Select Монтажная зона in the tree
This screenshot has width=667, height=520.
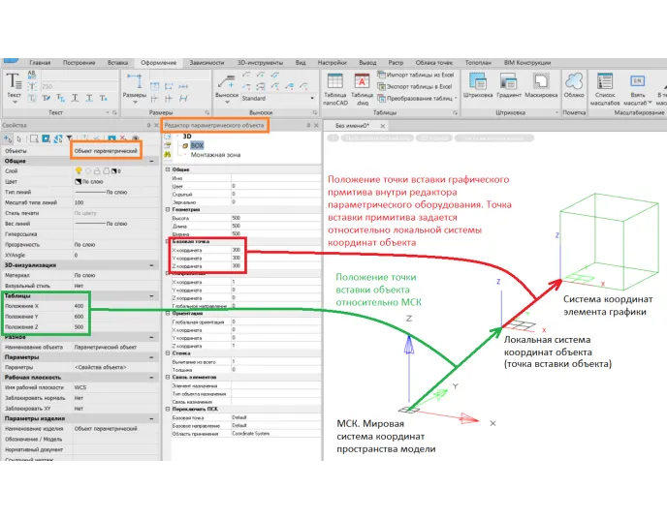tap(215, 155)
